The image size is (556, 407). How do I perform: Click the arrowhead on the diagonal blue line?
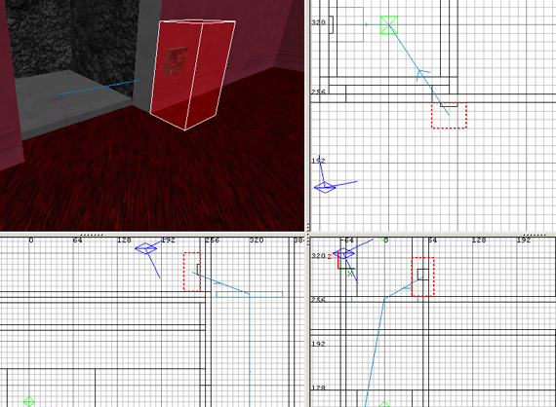pos(422,74)
